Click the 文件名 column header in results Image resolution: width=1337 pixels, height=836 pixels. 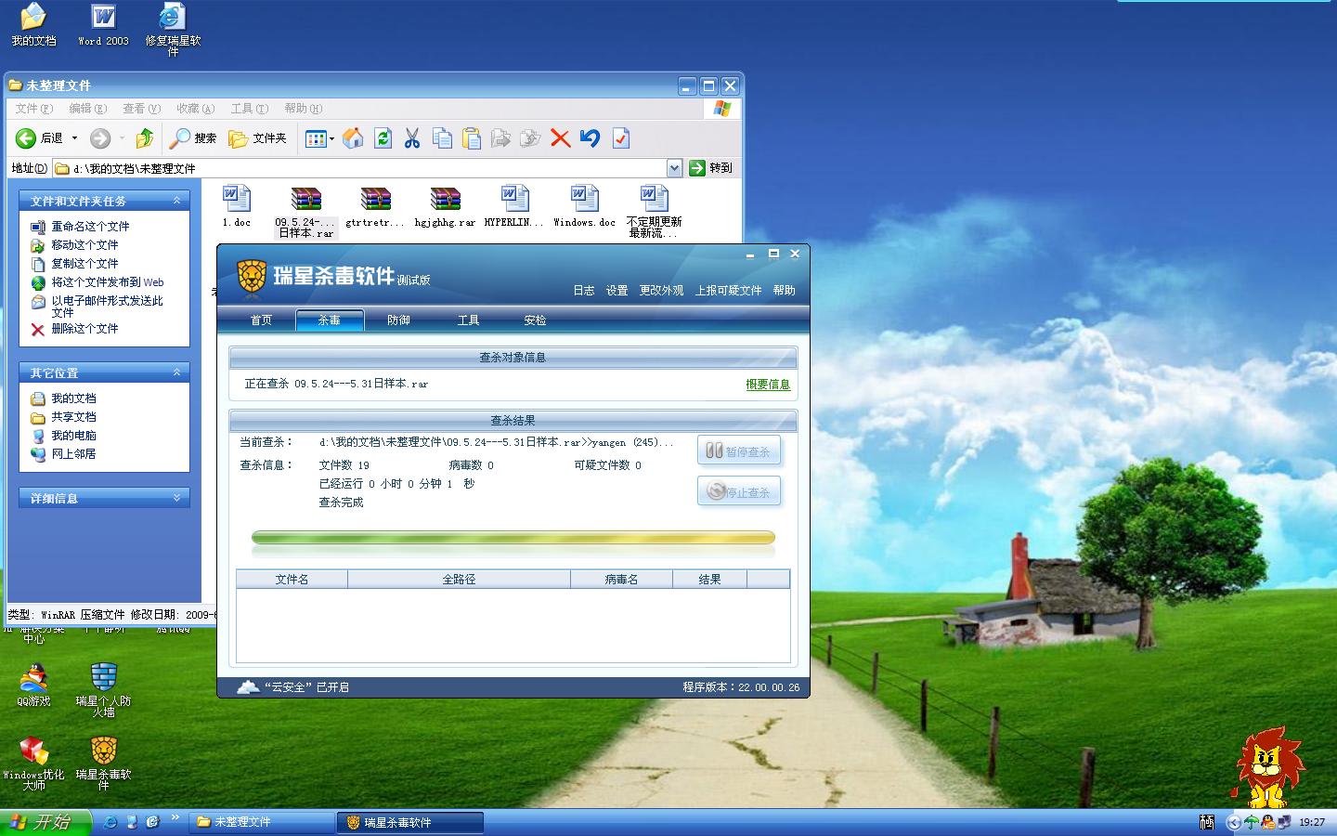coord(292,580)
